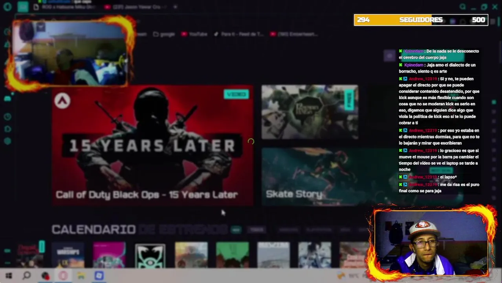
Task: Open the card above Skate Story
Action: pyautogui.click(x=310, y=112)
